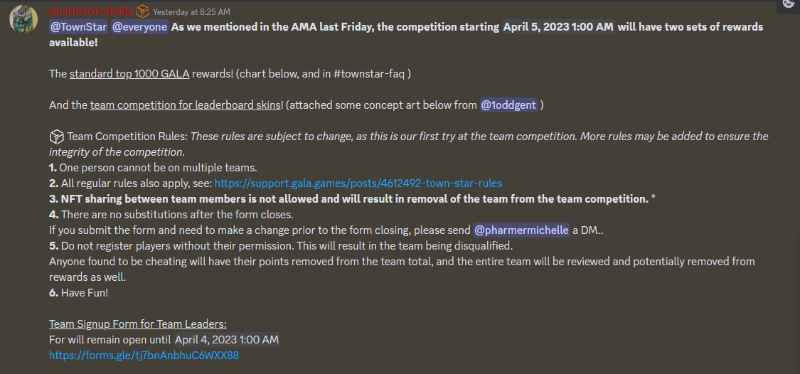Click the @pharmermichelle mention in rule 4
The height and width of the screenshot is (374, 800).
[521, 230]
